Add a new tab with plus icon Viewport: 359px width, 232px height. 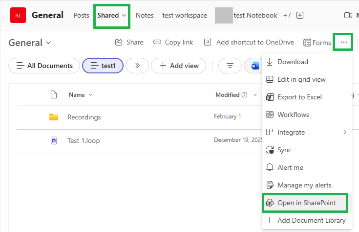300,15
